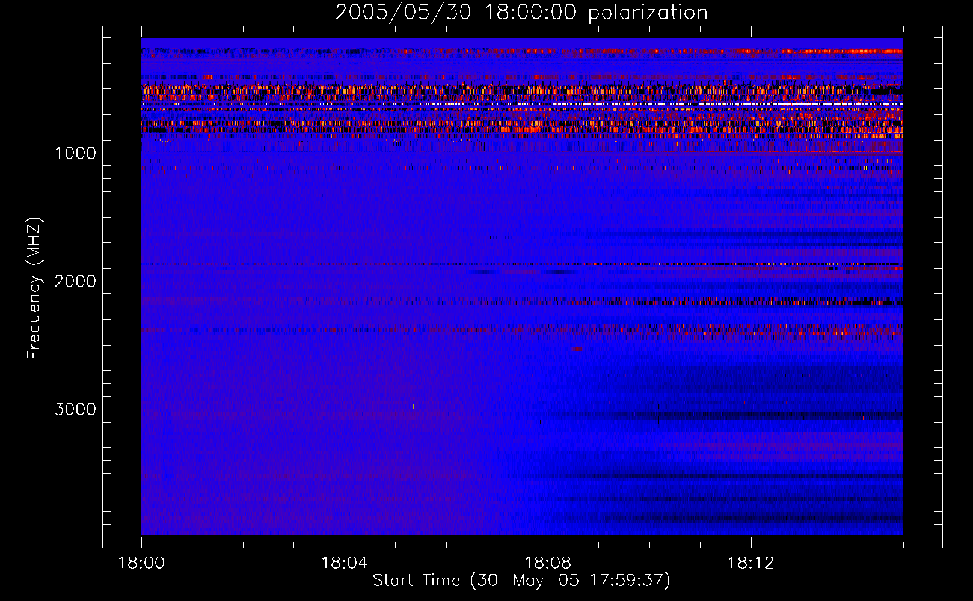Viewport: 973px width, 601px height.
Task: Click the 18:08 time tick label
Action: [x=548, y=563]
